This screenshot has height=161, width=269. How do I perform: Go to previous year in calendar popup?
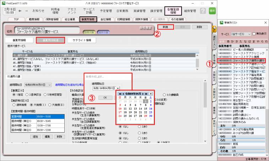point(120,93)
